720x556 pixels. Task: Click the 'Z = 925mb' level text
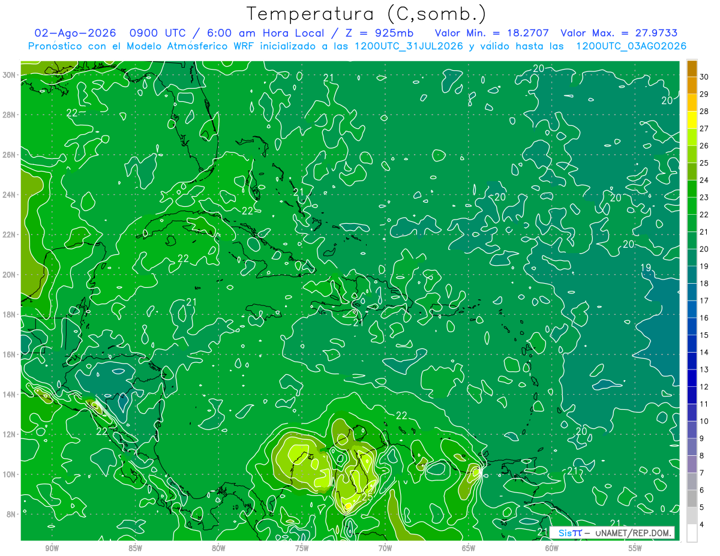click(379, 33)
